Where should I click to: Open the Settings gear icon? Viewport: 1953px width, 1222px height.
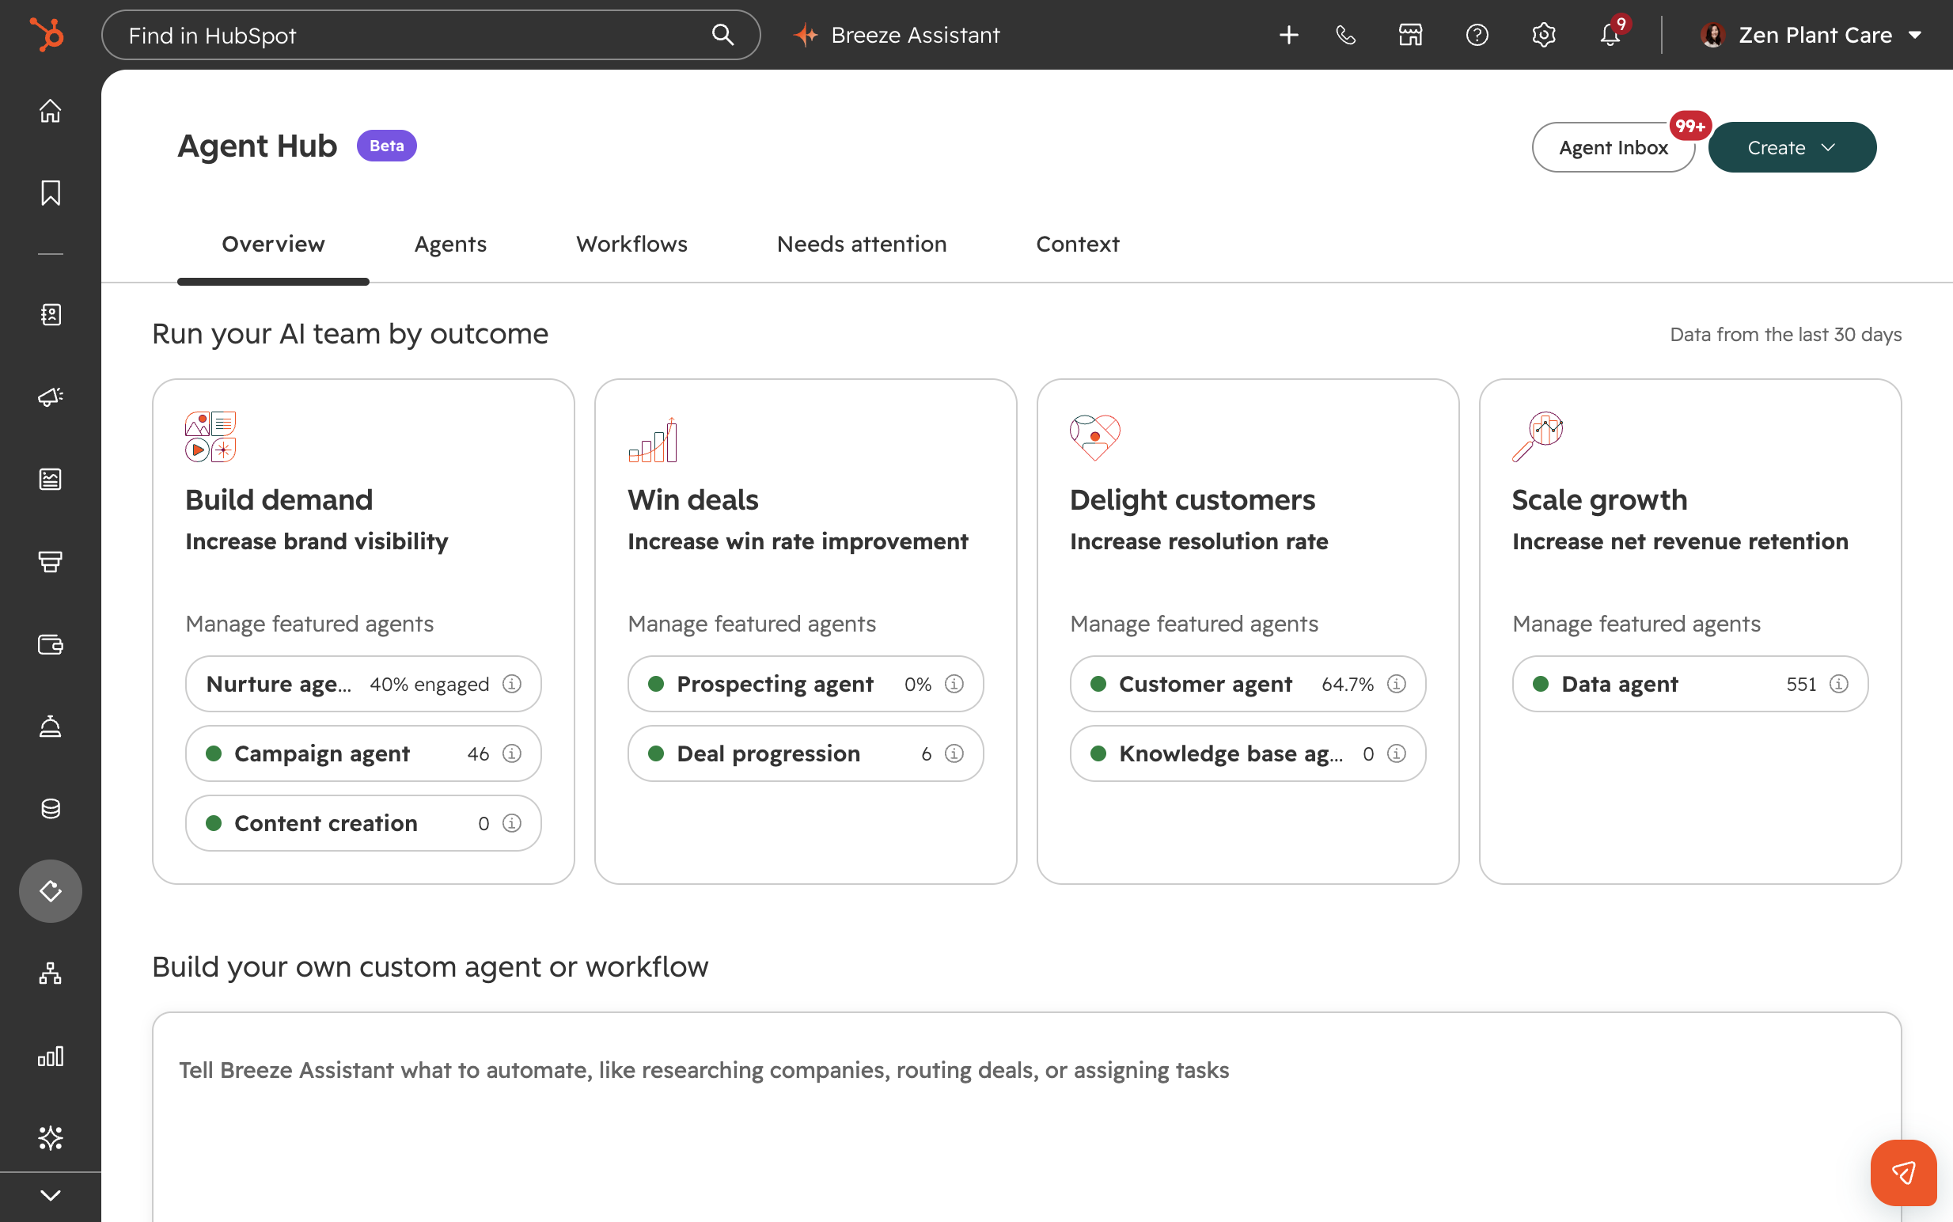tap(1543, 35)
